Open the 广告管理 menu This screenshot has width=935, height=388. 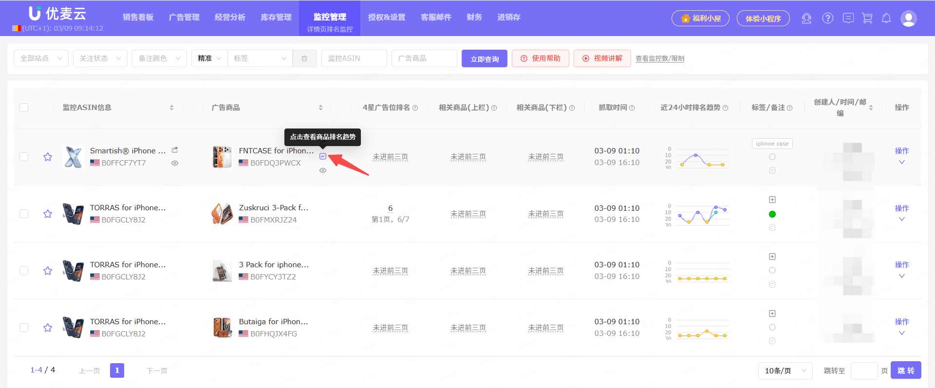[x=184, y=18]
